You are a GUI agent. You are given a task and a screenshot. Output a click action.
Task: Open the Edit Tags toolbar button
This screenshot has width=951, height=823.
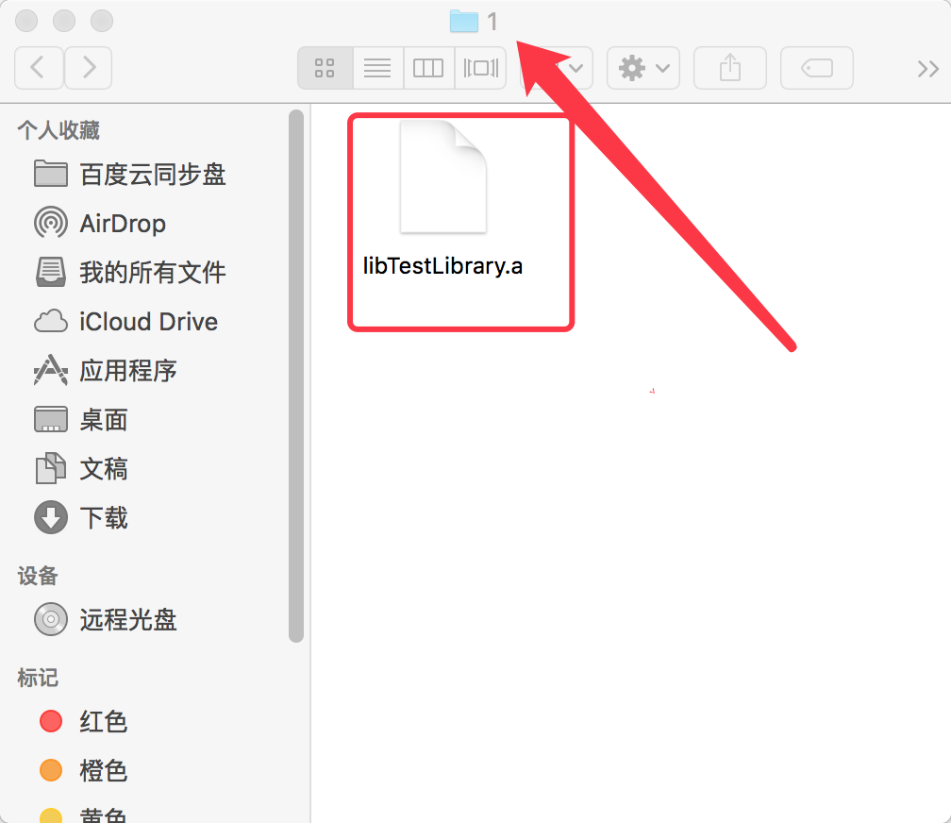[816, 67]
